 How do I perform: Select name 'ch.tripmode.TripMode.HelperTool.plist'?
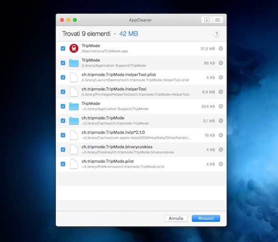(118, 75)
